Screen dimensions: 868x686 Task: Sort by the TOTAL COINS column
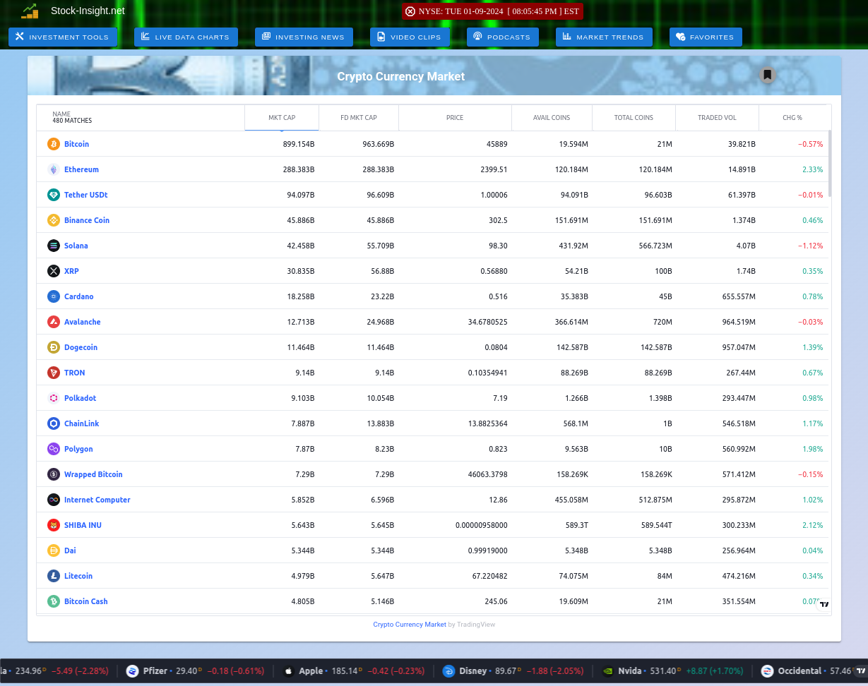634,118
